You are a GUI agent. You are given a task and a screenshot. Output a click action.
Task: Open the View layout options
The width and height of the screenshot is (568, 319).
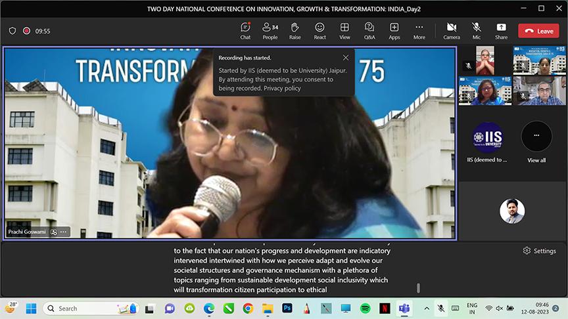(344, 30)
